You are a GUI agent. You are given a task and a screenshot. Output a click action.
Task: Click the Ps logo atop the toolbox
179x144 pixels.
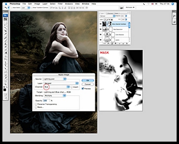coord(6,16)
